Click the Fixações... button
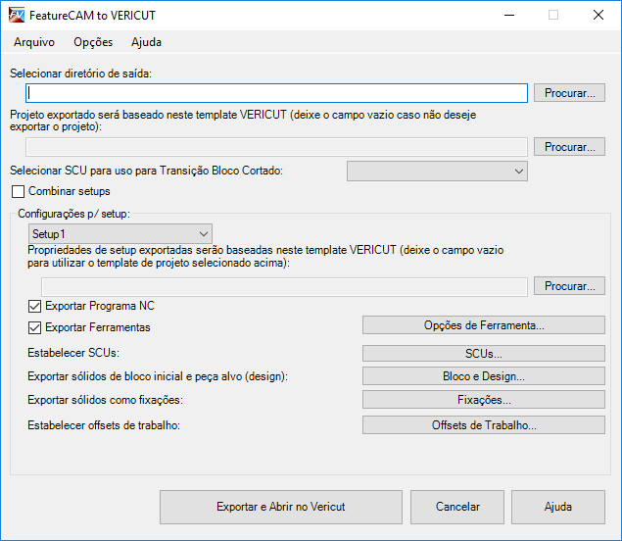This screenshot has width=622, height=541. tap(484, 400)
